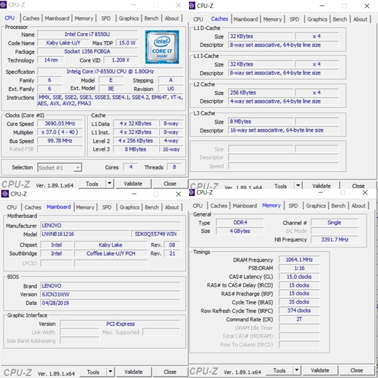
Task: Minimize the Caches CPU-Z window
Action: click(x=322, y=6)
